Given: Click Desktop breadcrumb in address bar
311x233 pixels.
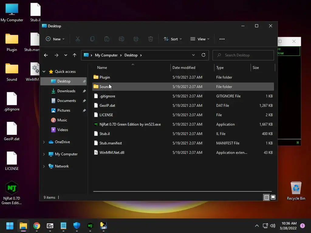Looking at the screenshot, I should point(131,55).
